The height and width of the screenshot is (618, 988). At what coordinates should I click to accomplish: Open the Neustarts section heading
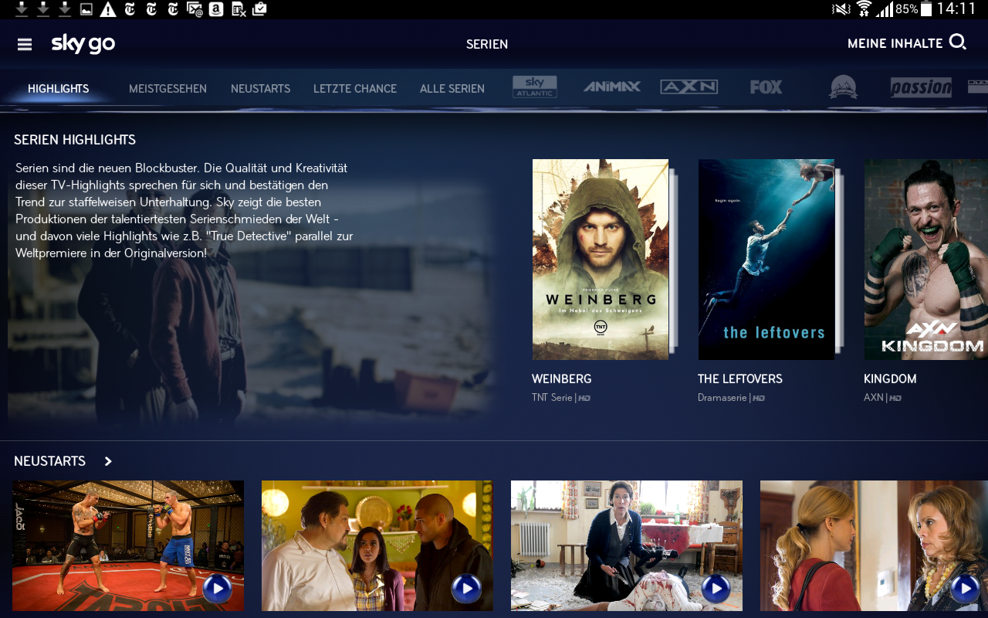point(50,461)
